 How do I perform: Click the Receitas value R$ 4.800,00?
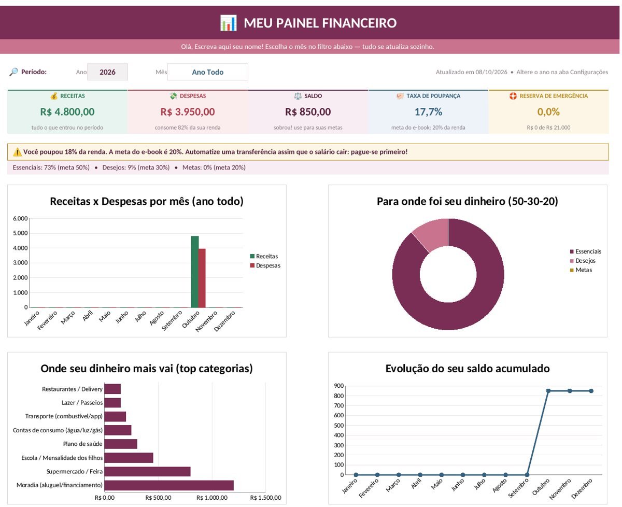pos(67,111)
